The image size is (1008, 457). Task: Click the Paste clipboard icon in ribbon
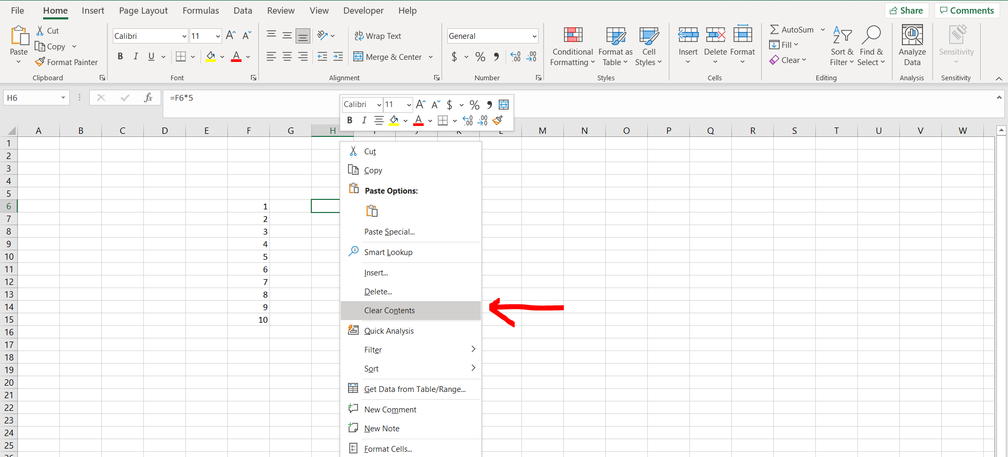pos(19,36)
